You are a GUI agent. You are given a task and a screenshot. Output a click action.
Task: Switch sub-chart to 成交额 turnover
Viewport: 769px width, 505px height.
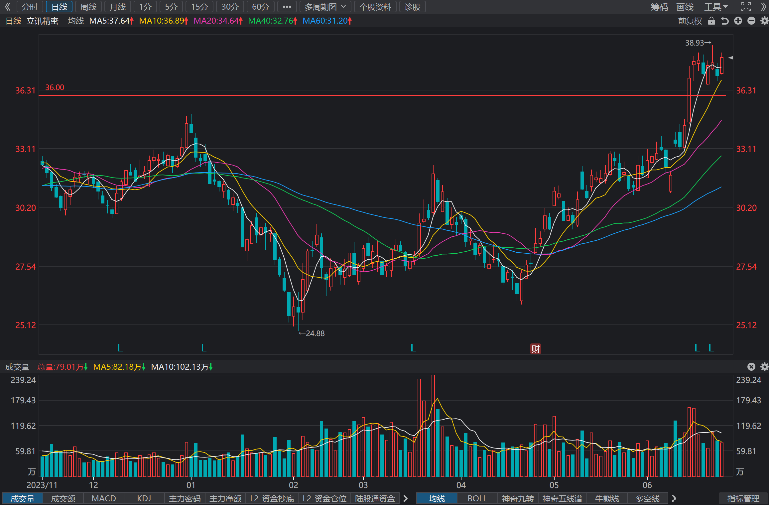tap(63, 498)
